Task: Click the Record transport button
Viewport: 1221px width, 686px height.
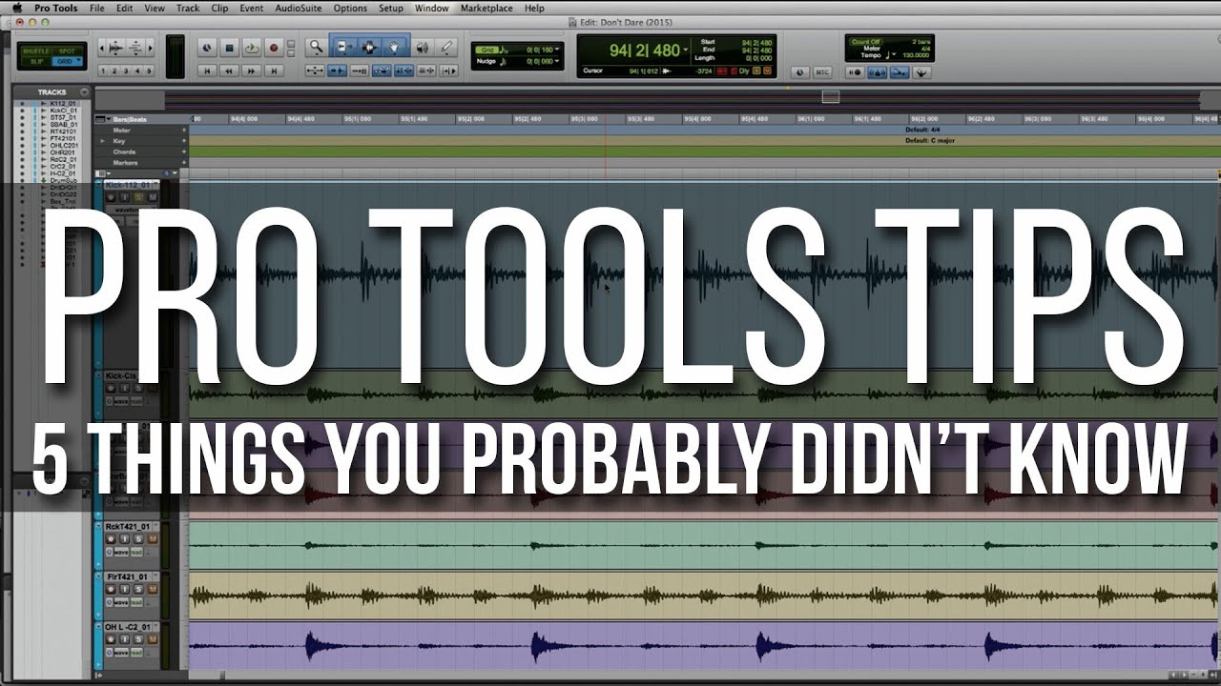Action: 274,48
